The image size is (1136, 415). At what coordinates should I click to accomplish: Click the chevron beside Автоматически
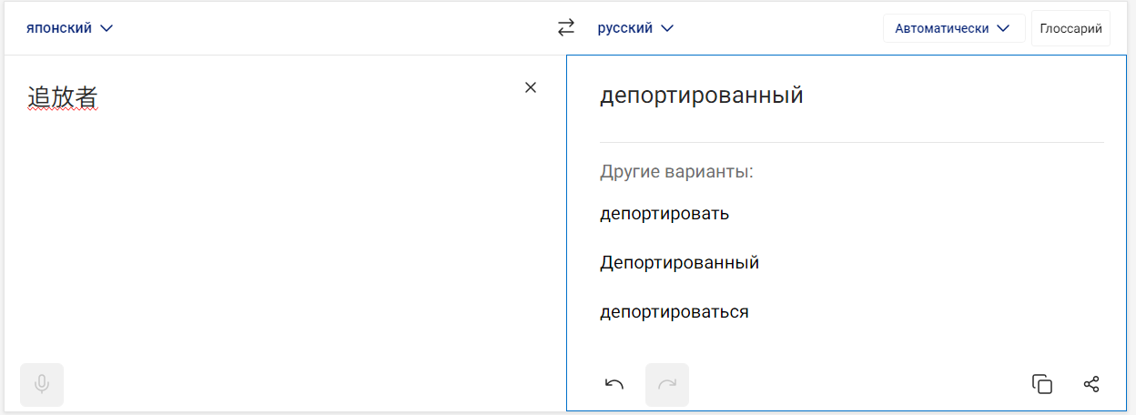click(1004, 28)
